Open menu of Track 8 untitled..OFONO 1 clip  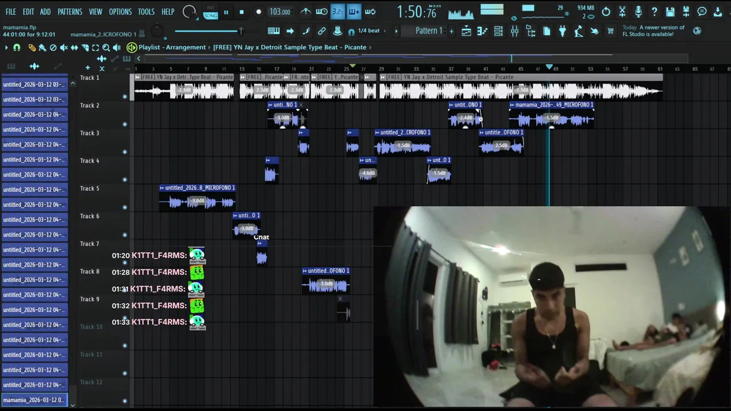305,271
